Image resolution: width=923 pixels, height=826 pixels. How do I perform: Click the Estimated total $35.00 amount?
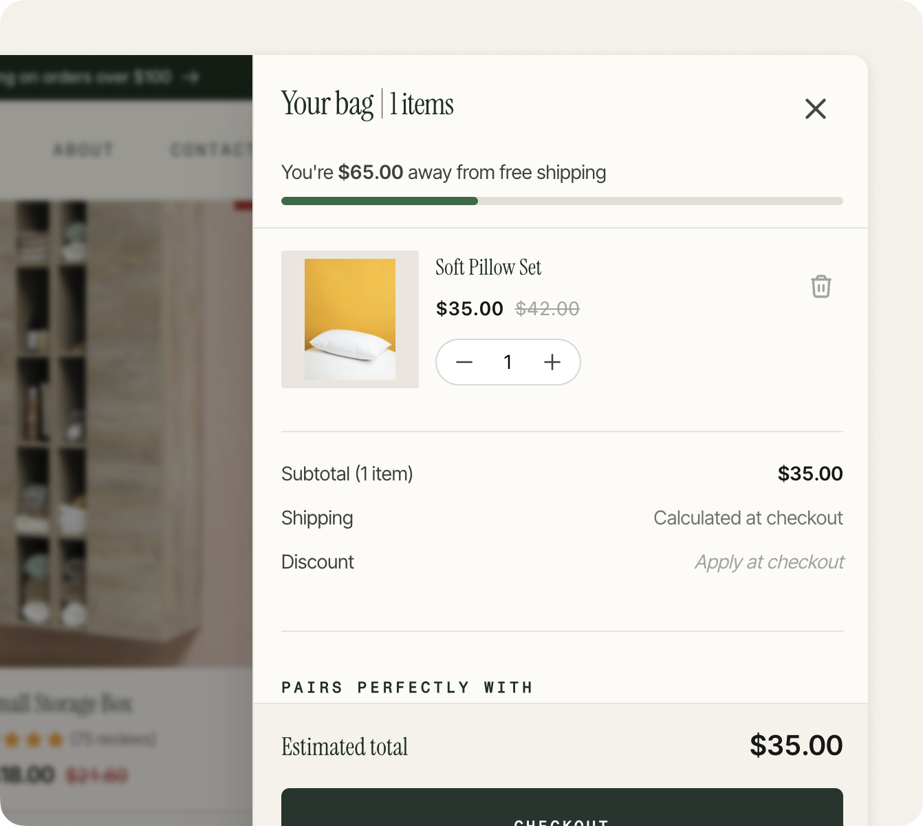[796, 745]
